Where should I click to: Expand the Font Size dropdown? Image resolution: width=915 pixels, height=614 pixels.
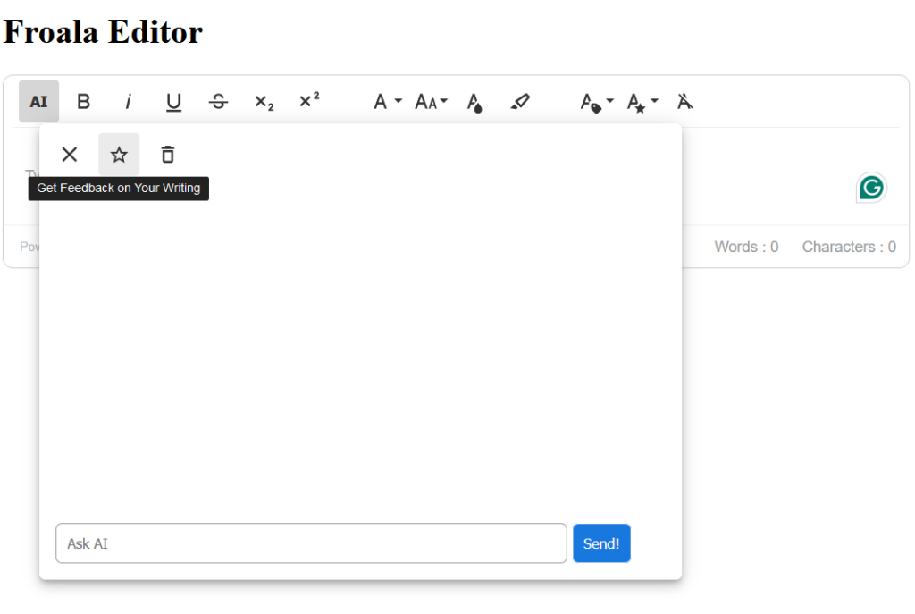(431, 102)
